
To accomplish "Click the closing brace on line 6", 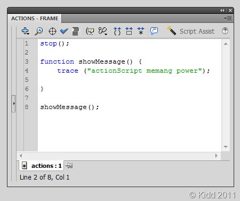I will [x=42, y=89].
